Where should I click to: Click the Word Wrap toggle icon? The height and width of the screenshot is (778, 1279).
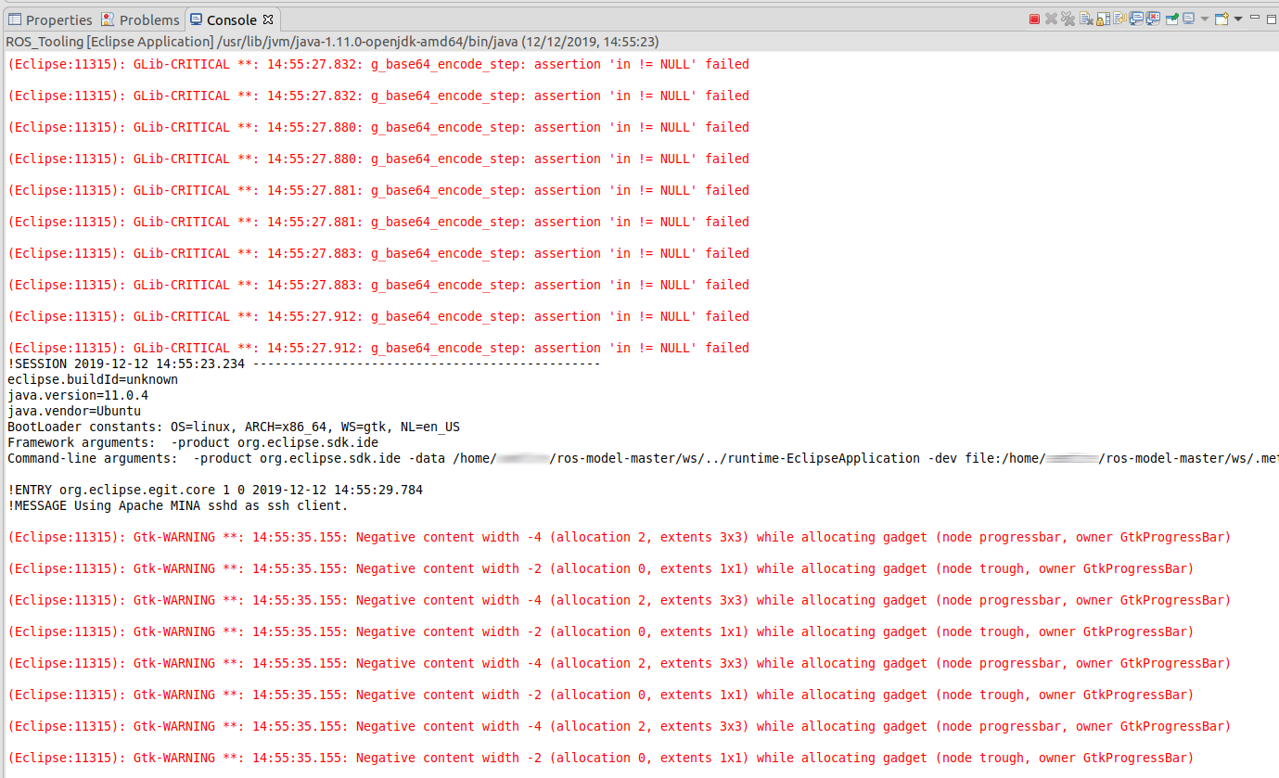point(1118,18)
